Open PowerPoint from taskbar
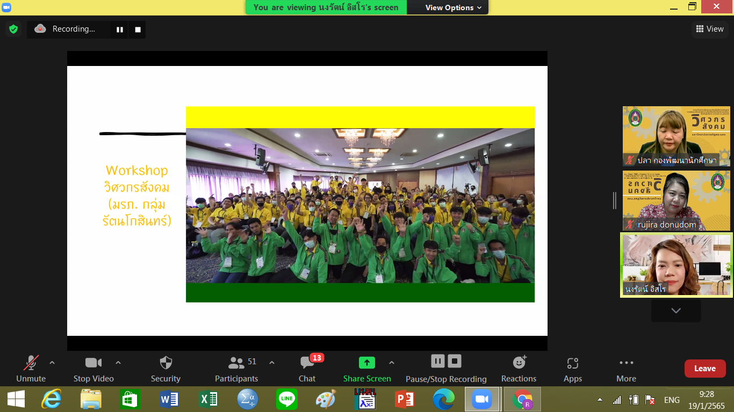 tap(404, 399)
